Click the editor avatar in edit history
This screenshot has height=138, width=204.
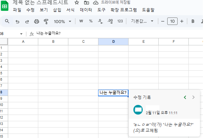pos(138,110)
